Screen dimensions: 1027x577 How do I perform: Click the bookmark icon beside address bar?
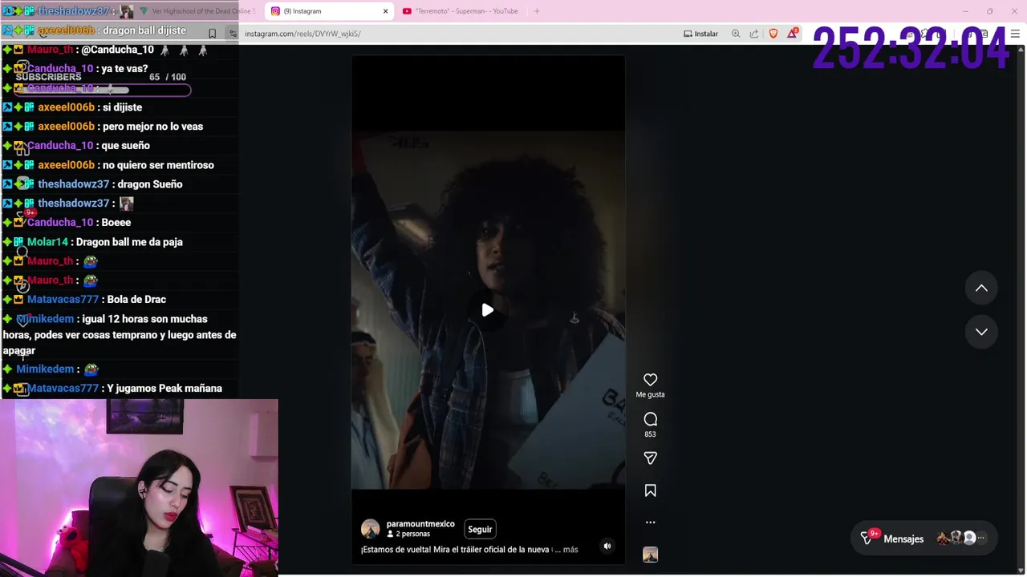(x=212, y=34)
